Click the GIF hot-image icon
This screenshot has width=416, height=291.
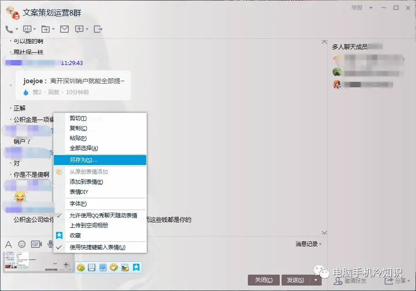pos(36,244)
